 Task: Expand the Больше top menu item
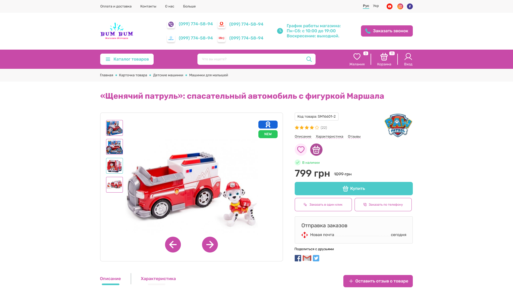pyautogui.click(x=189, y=6)
